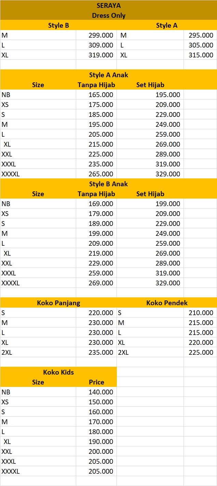Select the Koko Panjang header cell

click(58, 303)
